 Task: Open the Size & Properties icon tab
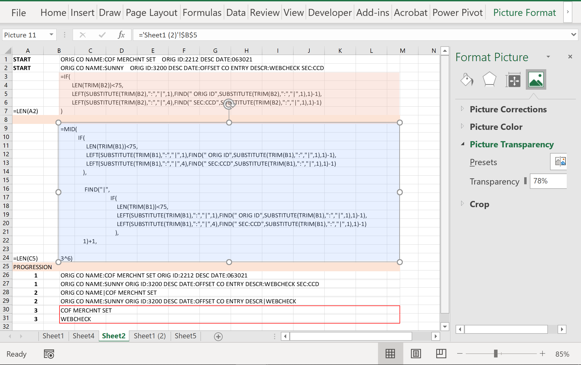point(513,80)
